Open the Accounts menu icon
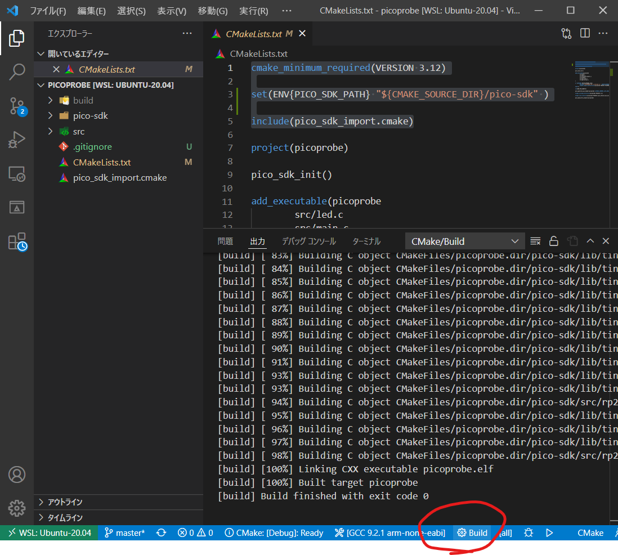 (16, 475)
